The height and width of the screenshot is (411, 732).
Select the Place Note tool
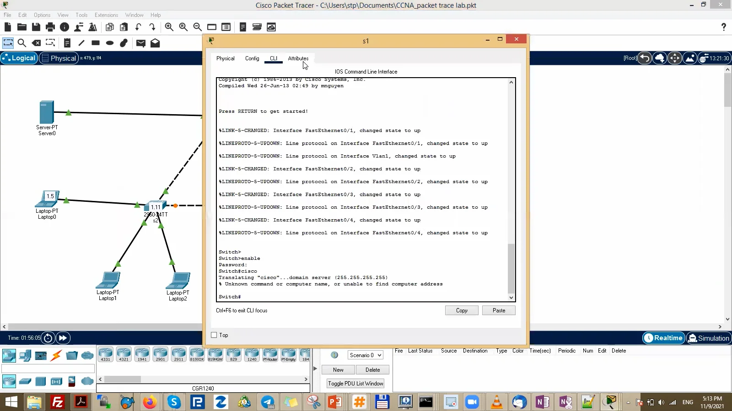[67, 43]
